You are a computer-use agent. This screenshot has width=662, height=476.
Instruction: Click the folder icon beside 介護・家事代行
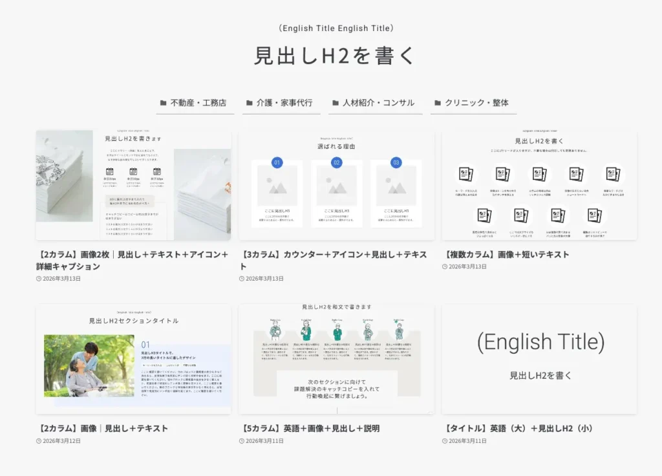250,102
